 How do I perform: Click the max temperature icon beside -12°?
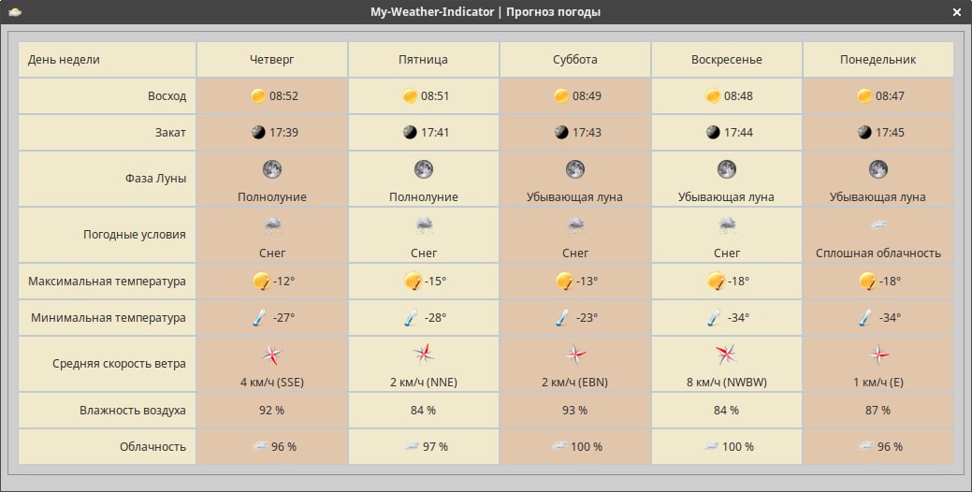click(x=262, y=281)
